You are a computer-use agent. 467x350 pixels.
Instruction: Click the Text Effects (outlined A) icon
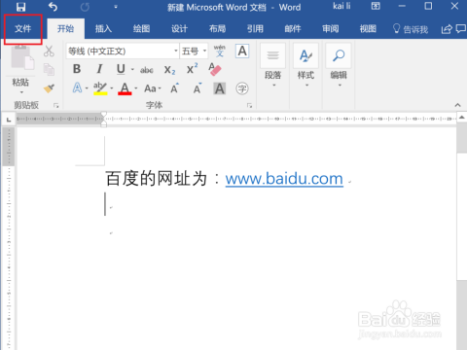click(77, 87)
